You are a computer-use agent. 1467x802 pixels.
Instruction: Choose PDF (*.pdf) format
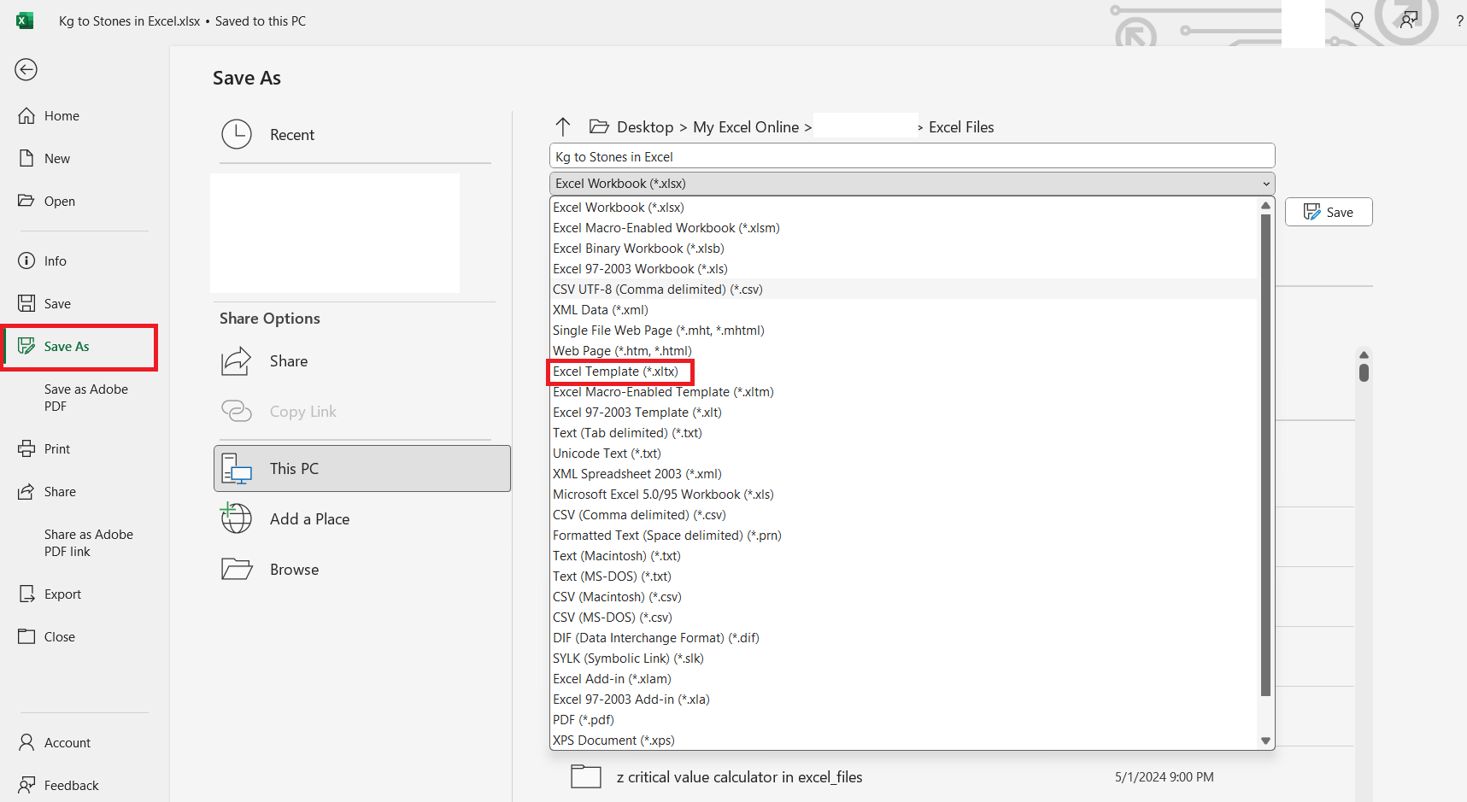(904, 720)
